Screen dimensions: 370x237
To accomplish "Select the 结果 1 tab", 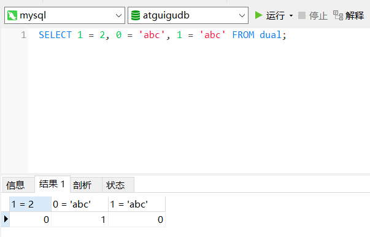I will coord(52,184).
